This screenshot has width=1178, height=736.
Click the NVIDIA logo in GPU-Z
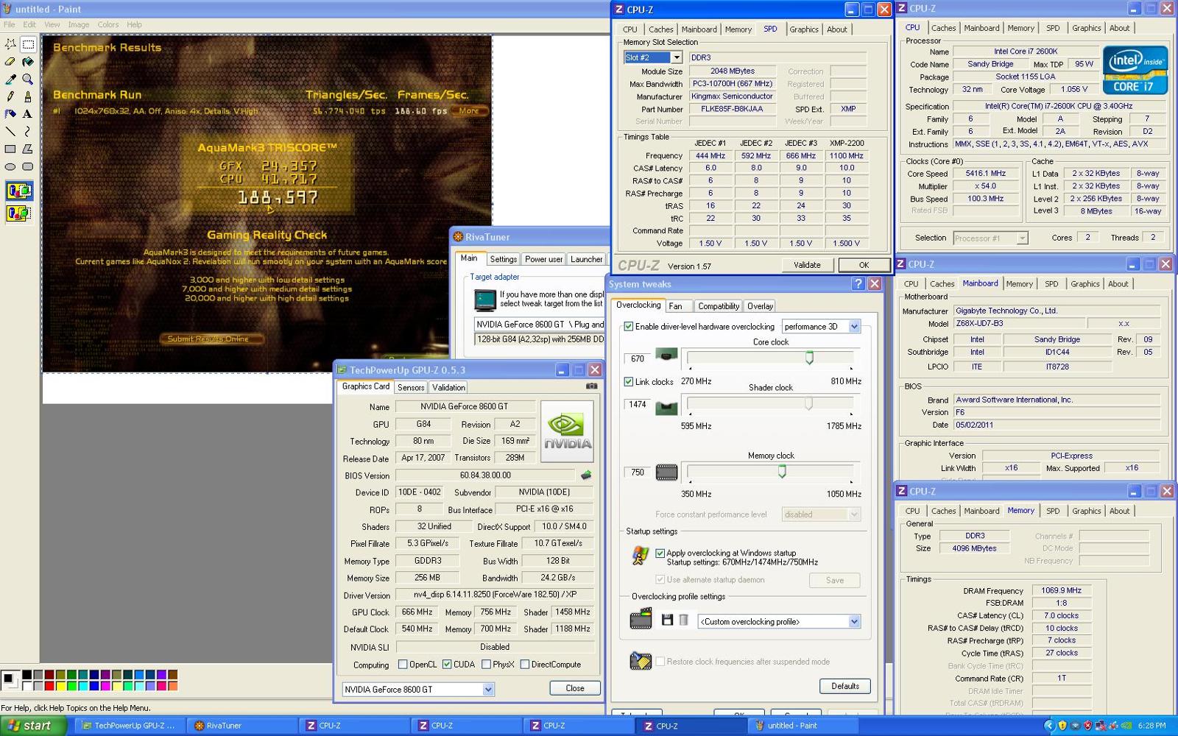[x=567, y=431]
